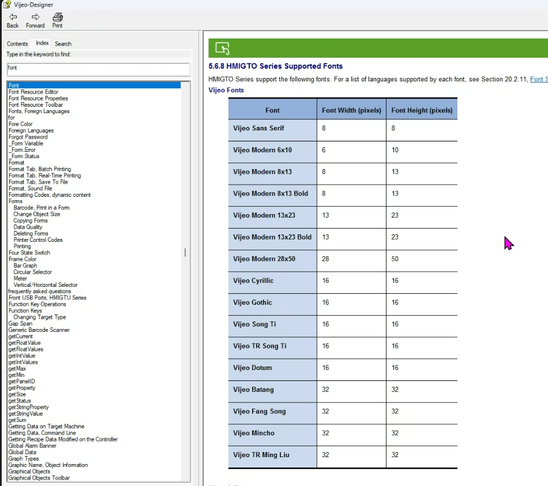Select '_Form.Error' index entry

point(22,149)
